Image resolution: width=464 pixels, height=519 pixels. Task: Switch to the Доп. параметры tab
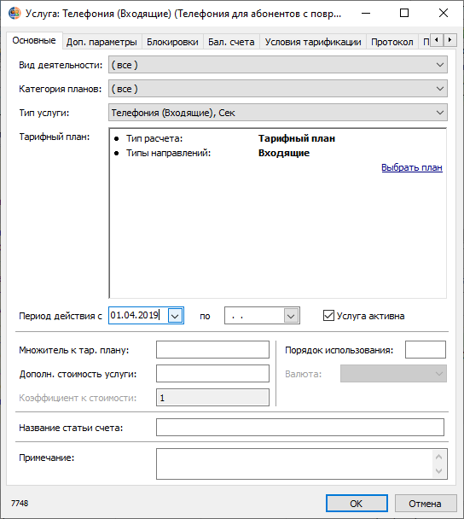[x=101, y=42]
